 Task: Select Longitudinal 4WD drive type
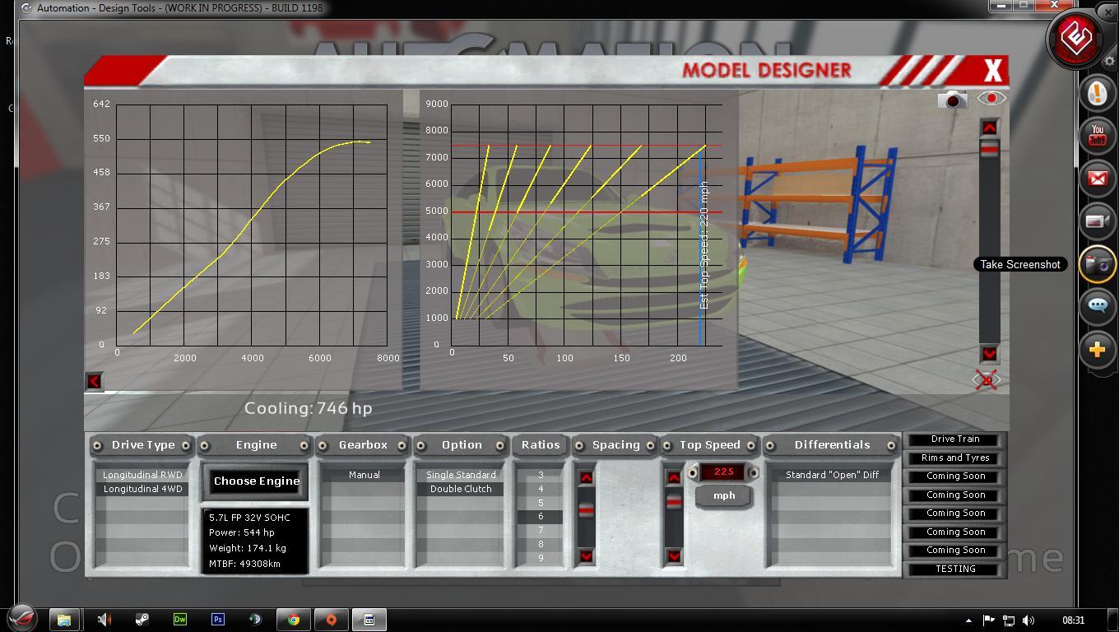point(143,489)
